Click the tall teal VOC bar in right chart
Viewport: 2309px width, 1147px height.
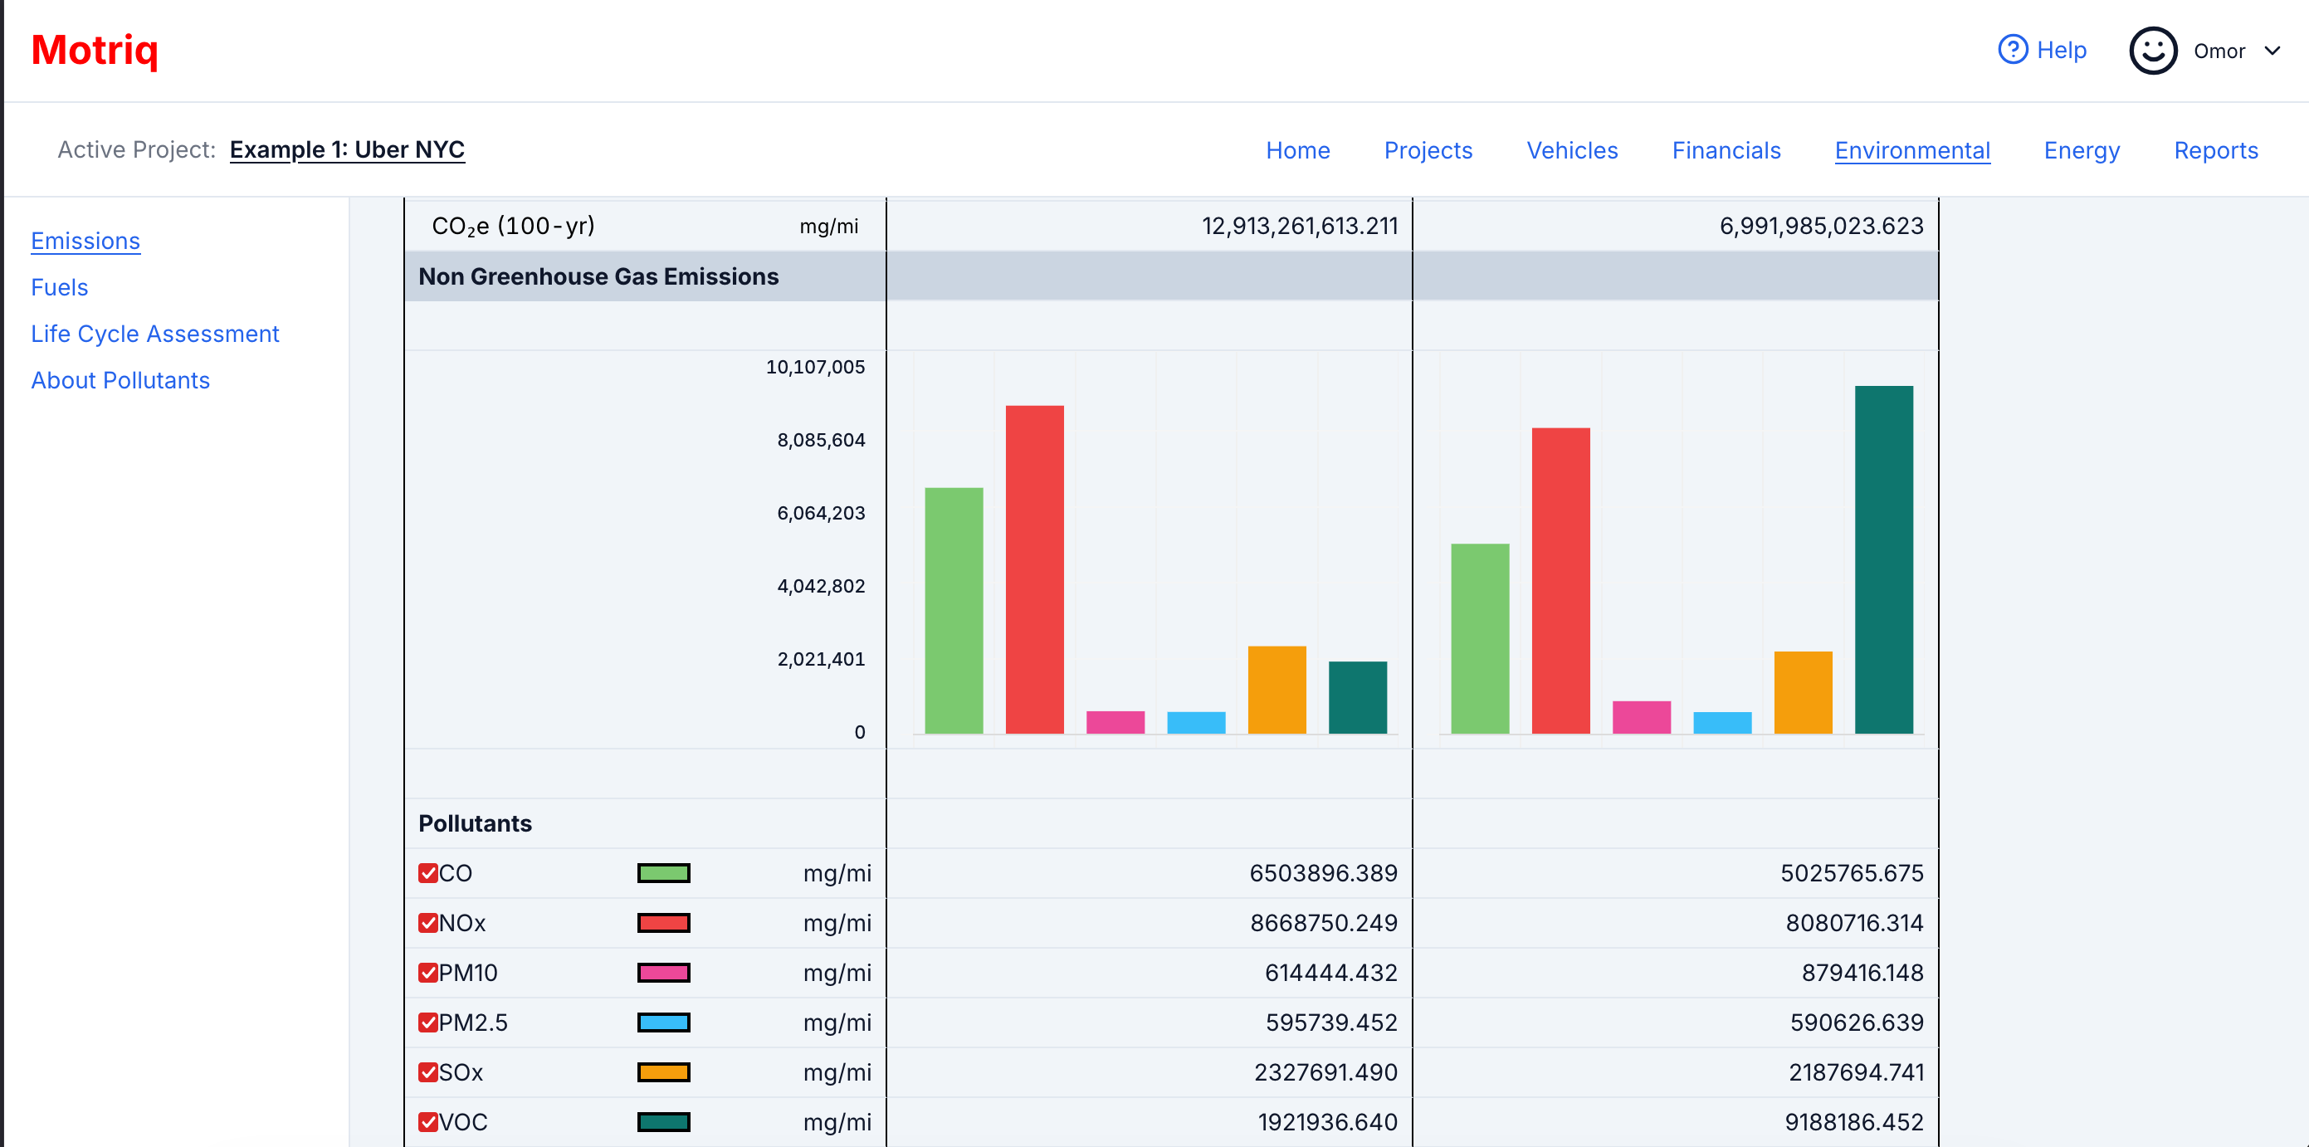[1883, 560]
